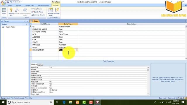
Task: Select the ADDRESS field name
Action: [45, 37]
